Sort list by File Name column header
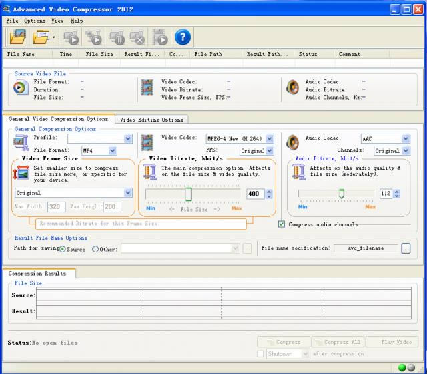The image size is (427, 374). [x=27, y=54]
